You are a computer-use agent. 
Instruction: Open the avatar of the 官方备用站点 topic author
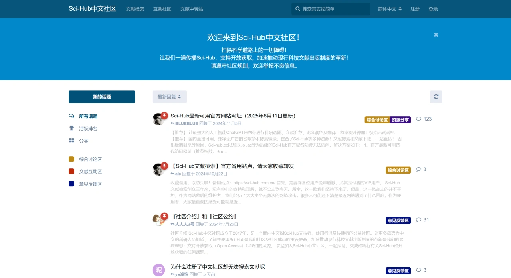[x=159, y=169]
